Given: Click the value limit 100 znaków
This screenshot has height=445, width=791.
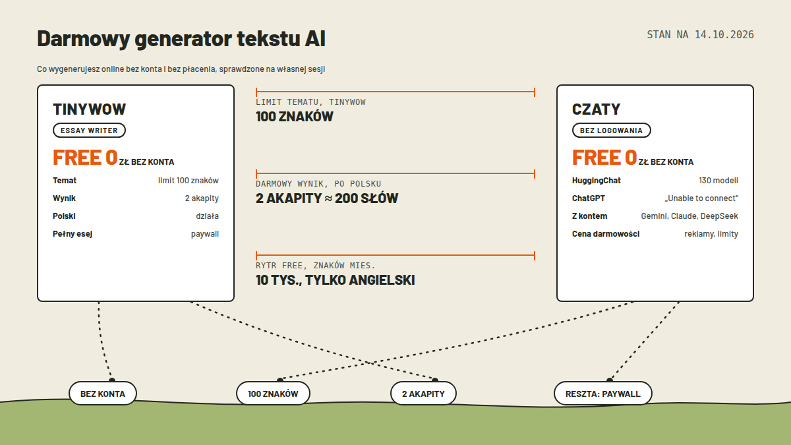Looking at the screenshot, I should click(189, 181).
